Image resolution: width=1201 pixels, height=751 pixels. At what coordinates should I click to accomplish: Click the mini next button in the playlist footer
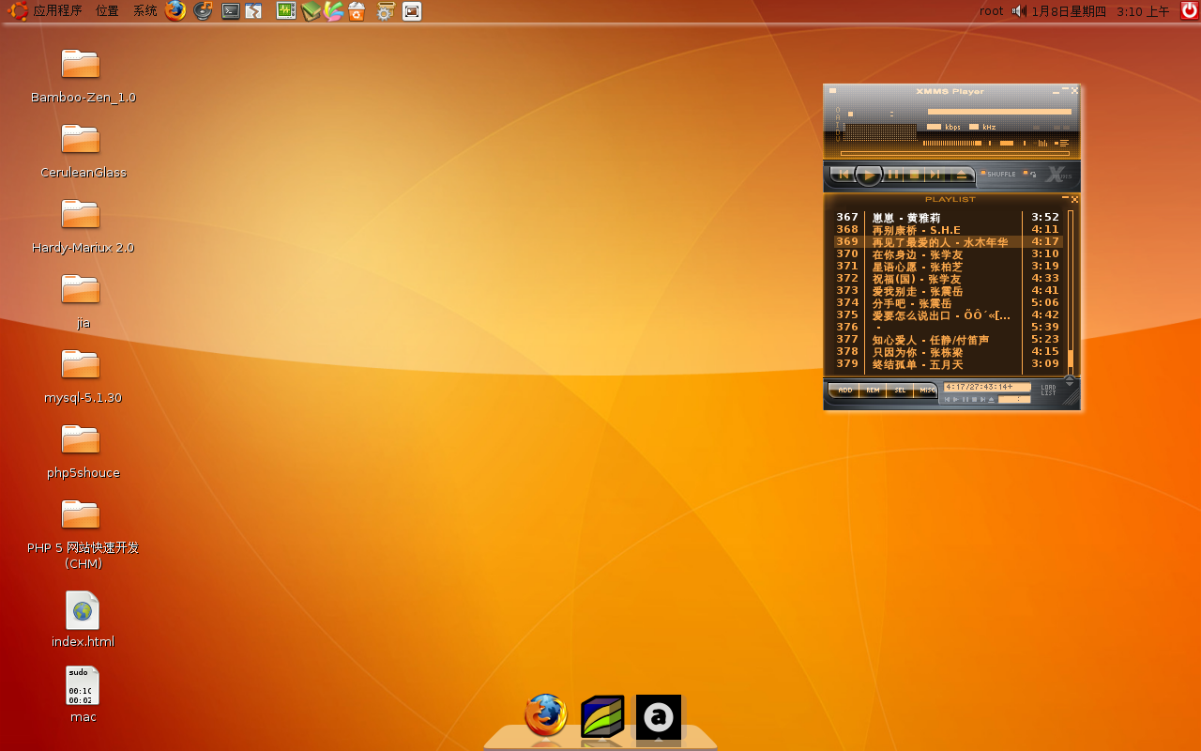(x=983, y=400)
